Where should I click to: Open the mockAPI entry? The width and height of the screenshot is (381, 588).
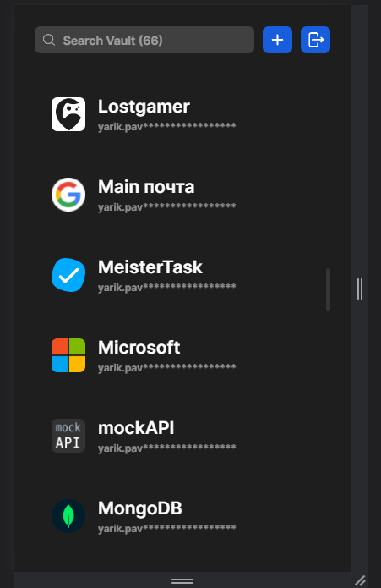click(136, 428)
